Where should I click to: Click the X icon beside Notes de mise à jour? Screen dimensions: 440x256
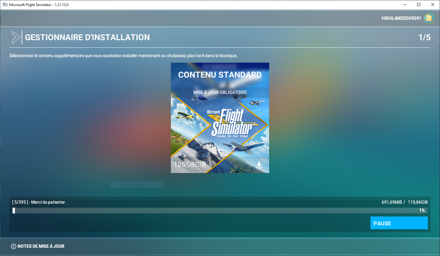pyautogui.click(x=13, y=246)
